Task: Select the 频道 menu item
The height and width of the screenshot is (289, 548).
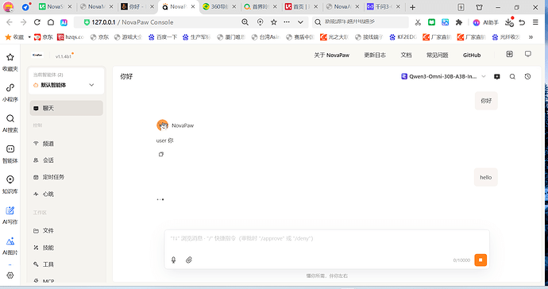Action: (x=67, y=144)
